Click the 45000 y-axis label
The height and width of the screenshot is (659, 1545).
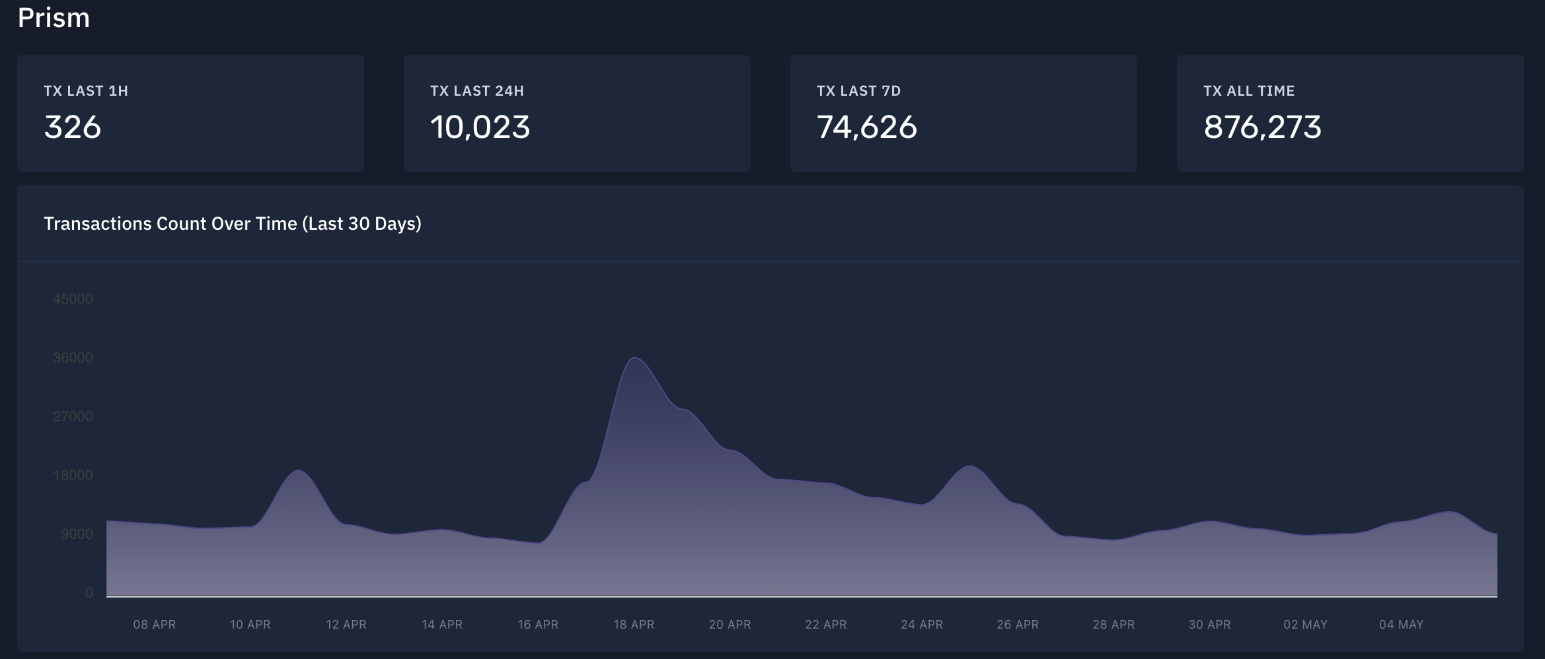pos(73,299)
